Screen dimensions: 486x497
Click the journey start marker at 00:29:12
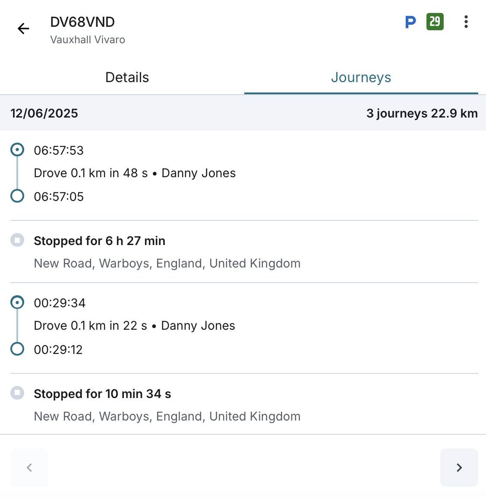(17, 348)
